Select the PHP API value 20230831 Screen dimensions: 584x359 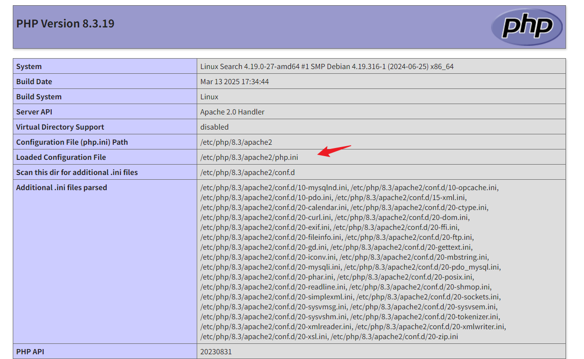[216, 352]
